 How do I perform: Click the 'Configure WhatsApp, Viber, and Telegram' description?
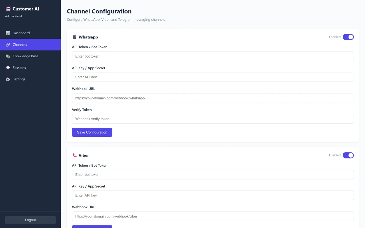(116, 20)
